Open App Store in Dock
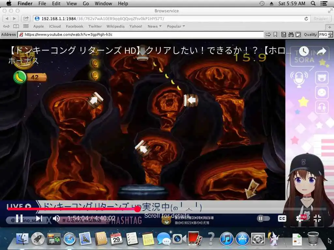Viewport: 334px width, 250px height. pos(242,239)
